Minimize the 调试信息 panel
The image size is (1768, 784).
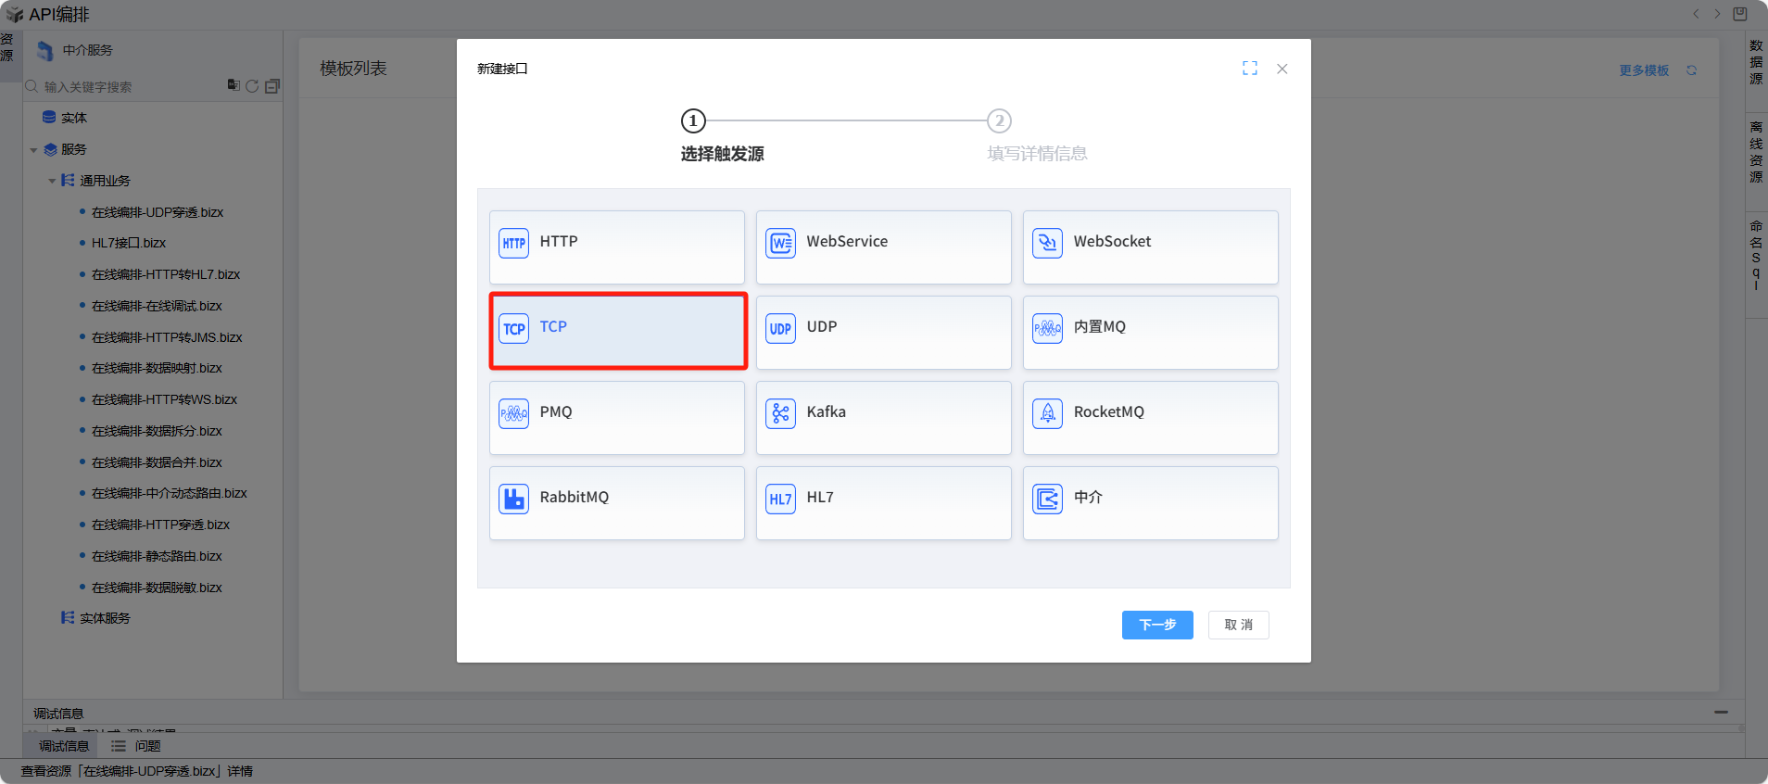pos(1720,713)
